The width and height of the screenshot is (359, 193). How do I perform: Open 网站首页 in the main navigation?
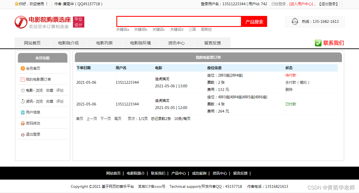(x=32, y=43)
